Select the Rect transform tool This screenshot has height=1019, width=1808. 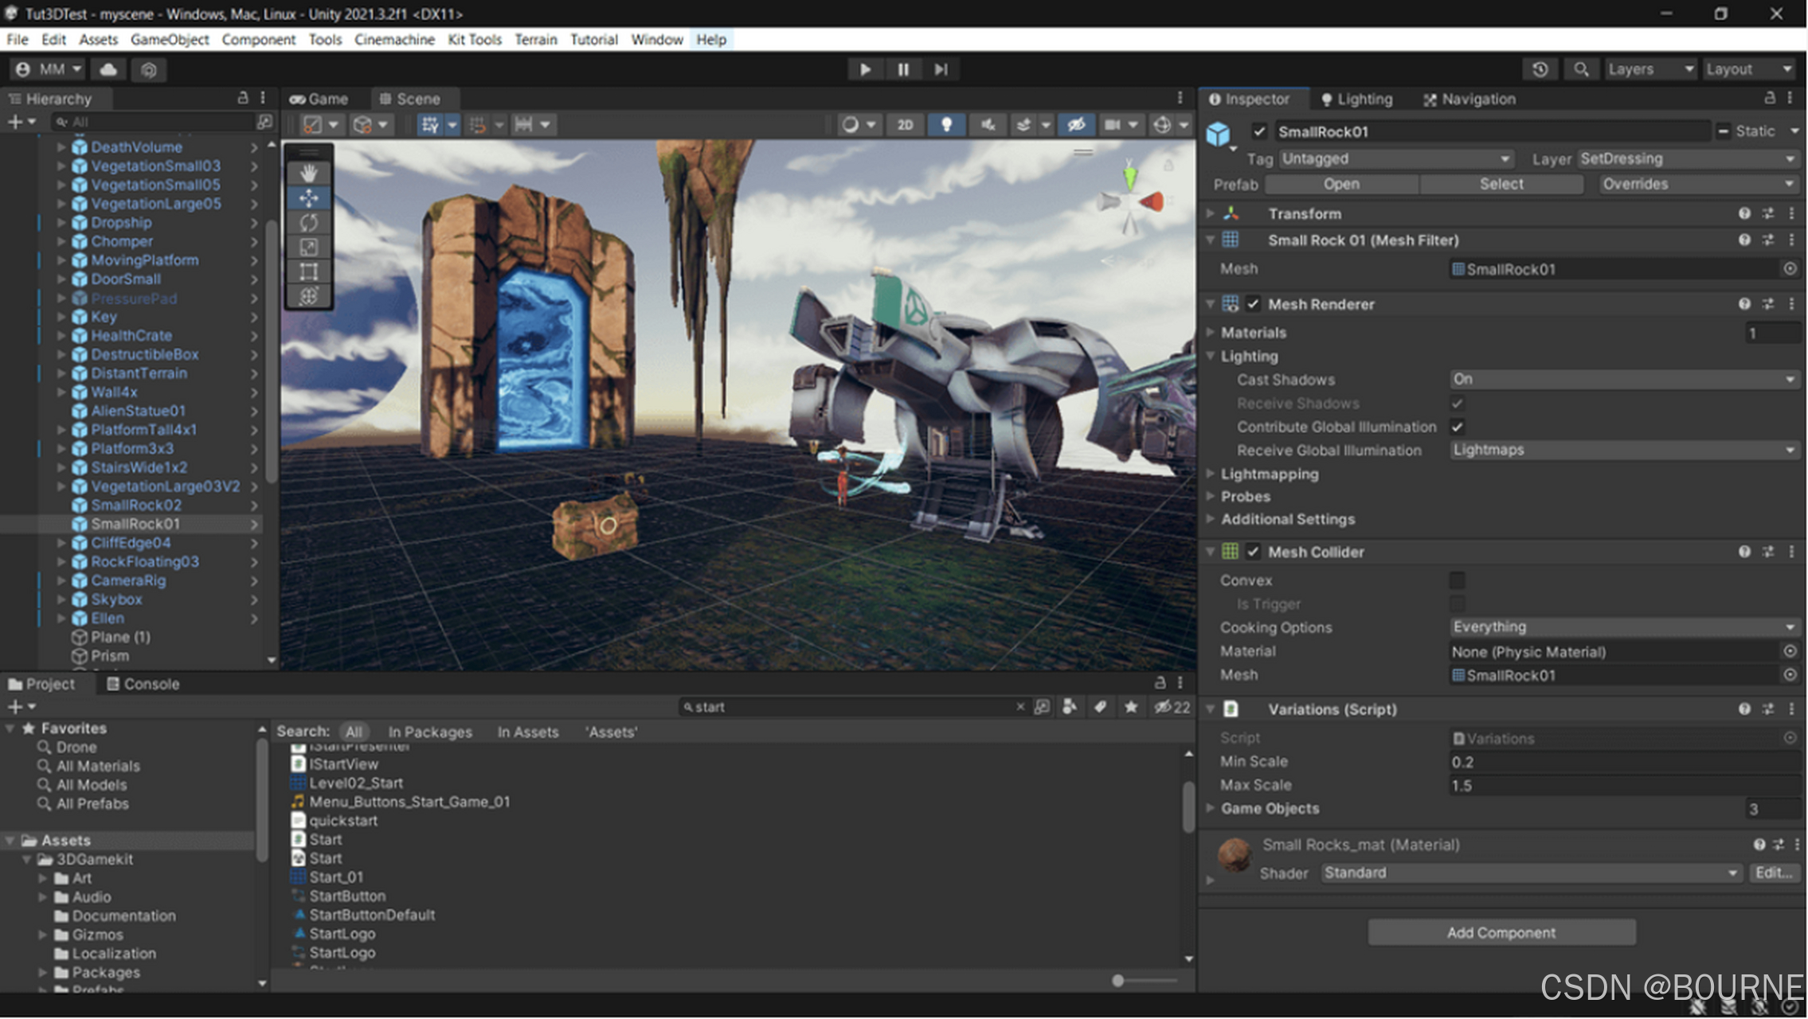pyautogui.click(x=309, y=271)
